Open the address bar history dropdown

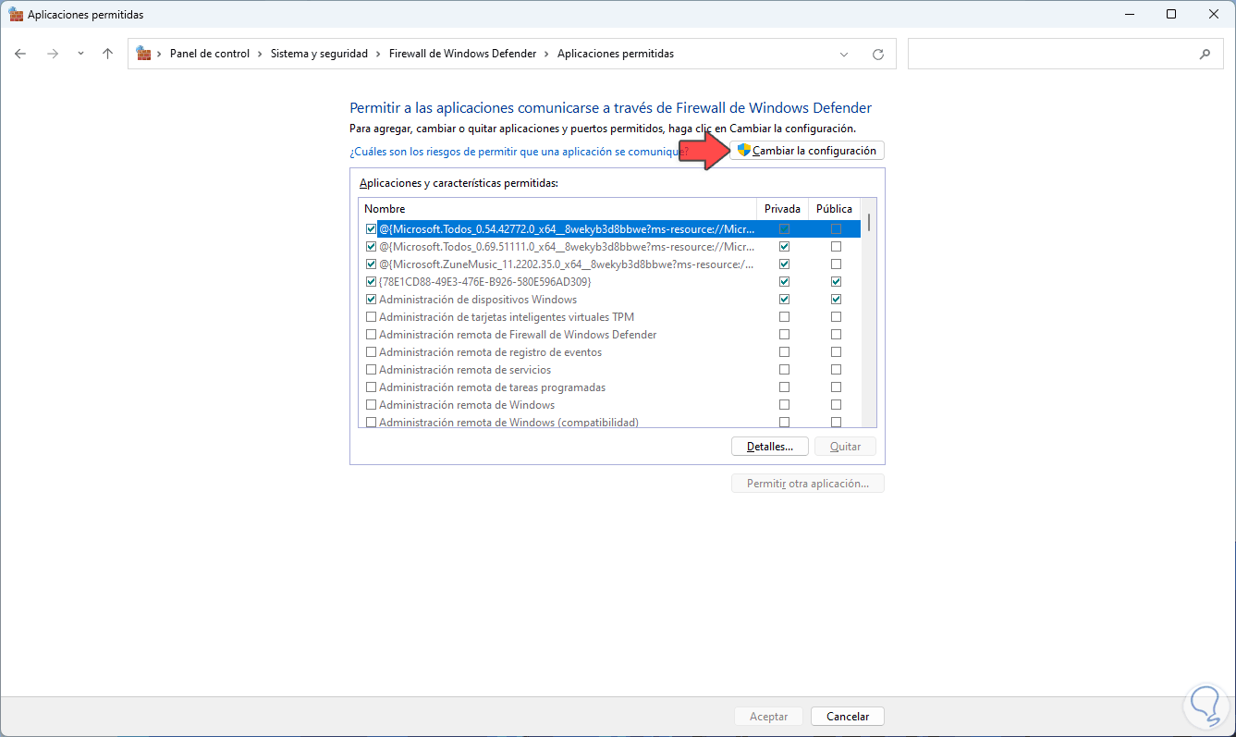point(844,54)
